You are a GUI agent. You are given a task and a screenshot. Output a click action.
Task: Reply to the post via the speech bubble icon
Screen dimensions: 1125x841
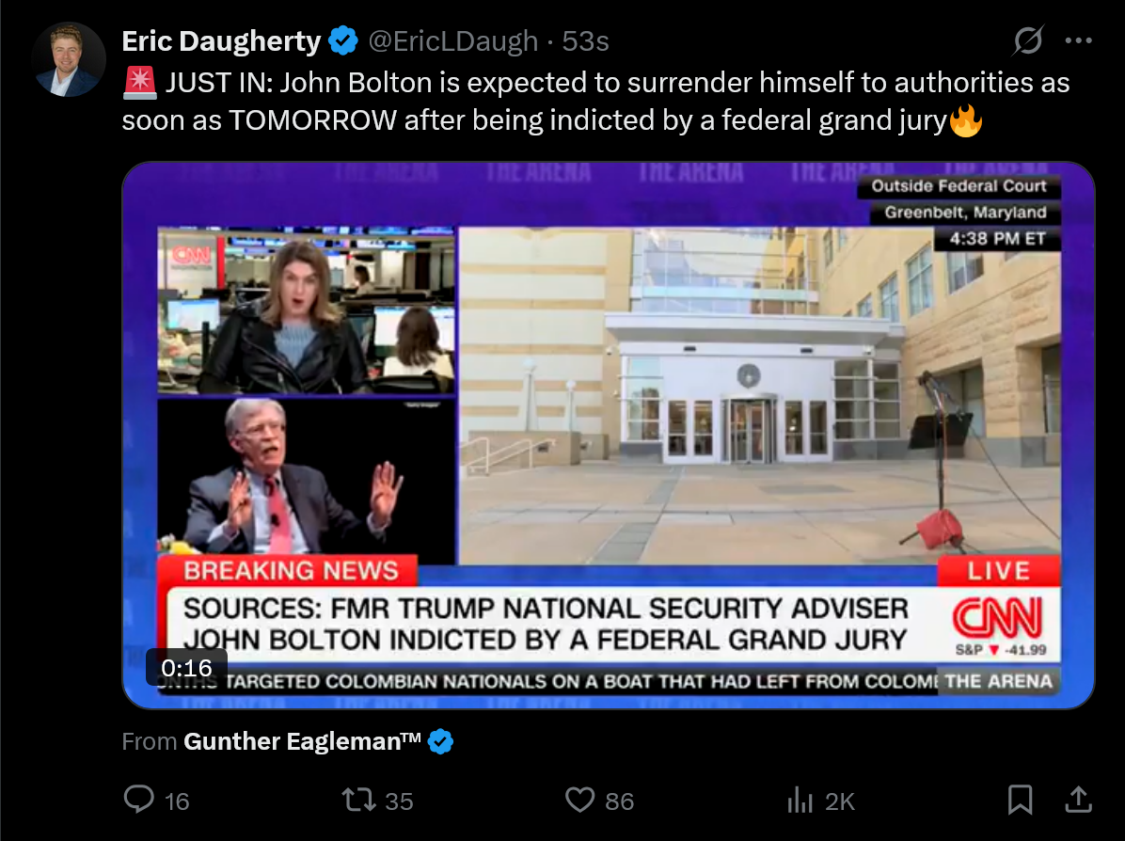[x=139, y=800]
